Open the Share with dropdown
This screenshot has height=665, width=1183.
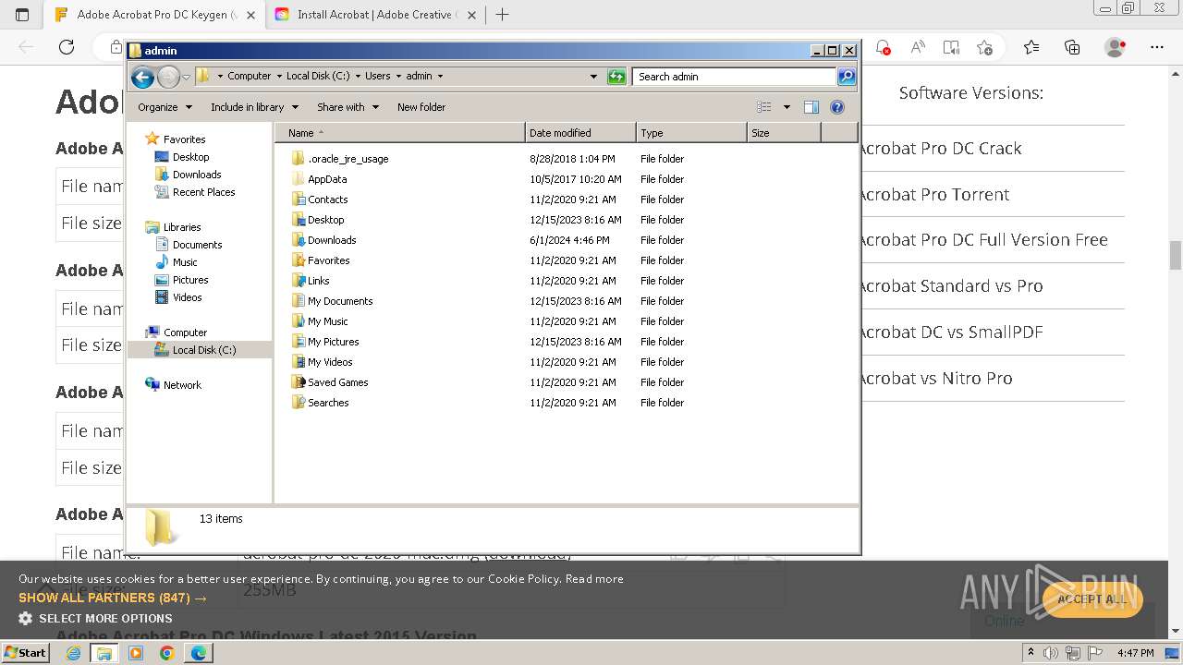point(348,107)
